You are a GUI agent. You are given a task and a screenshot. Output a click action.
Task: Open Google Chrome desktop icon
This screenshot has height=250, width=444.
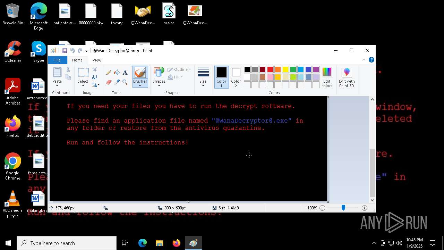coord(12,166)
